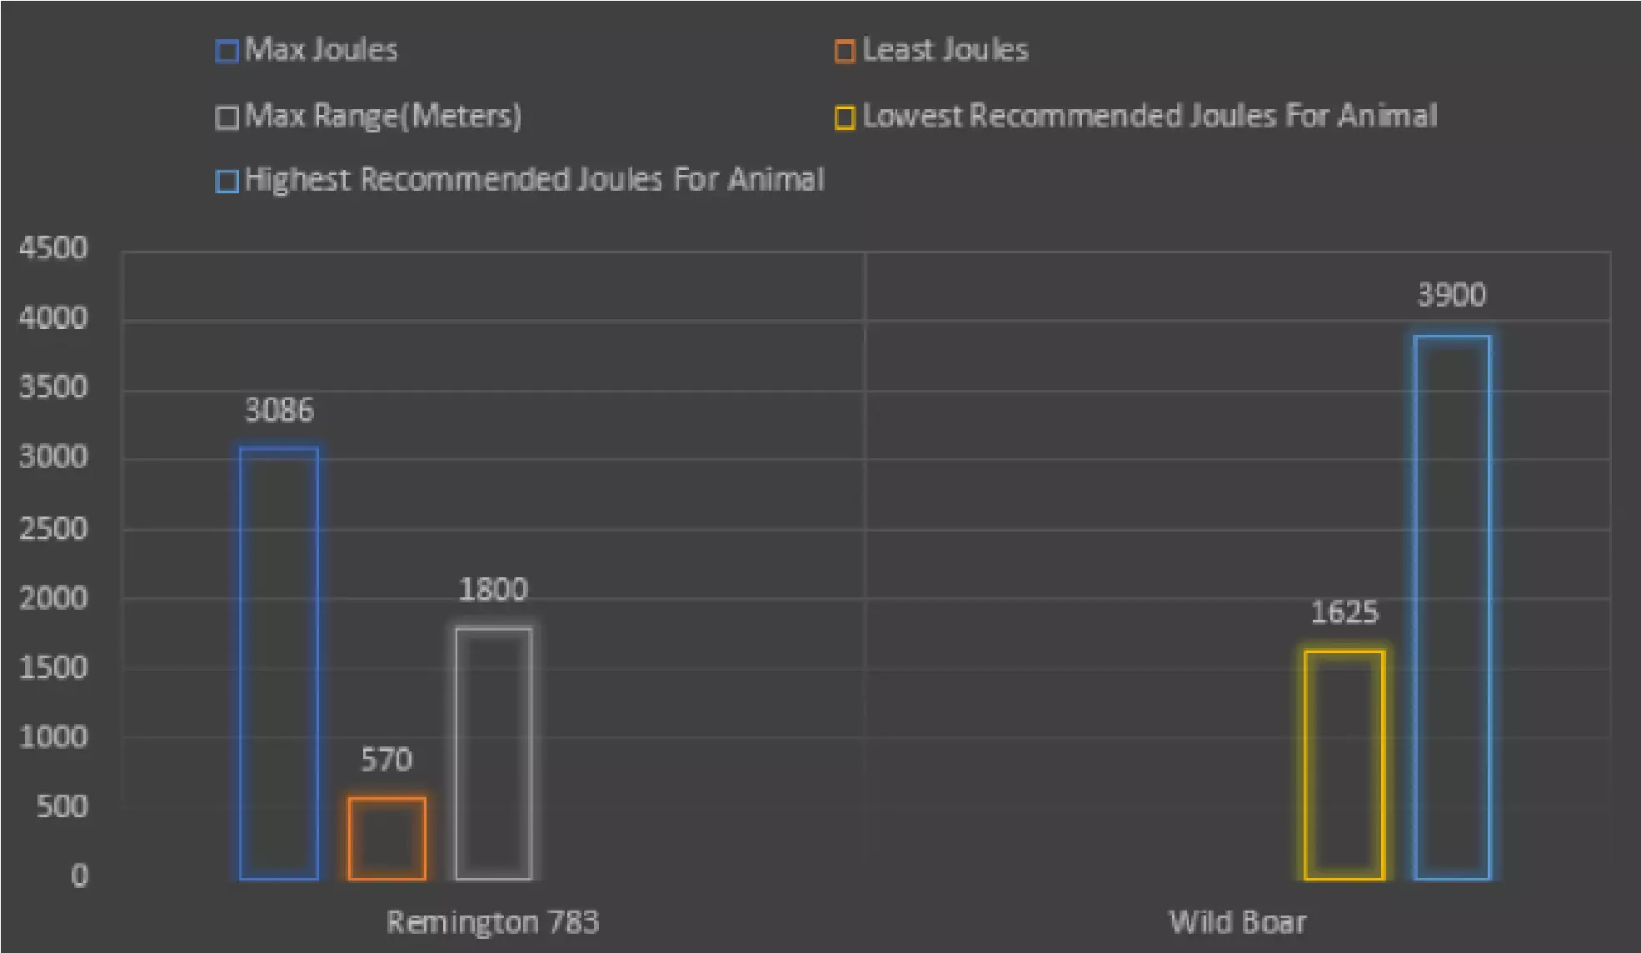Select the blue Max Joules bar
Image resolution: width=1641 pixels, height=953 pixels.
pyautogui.click(x=279, y=663)
